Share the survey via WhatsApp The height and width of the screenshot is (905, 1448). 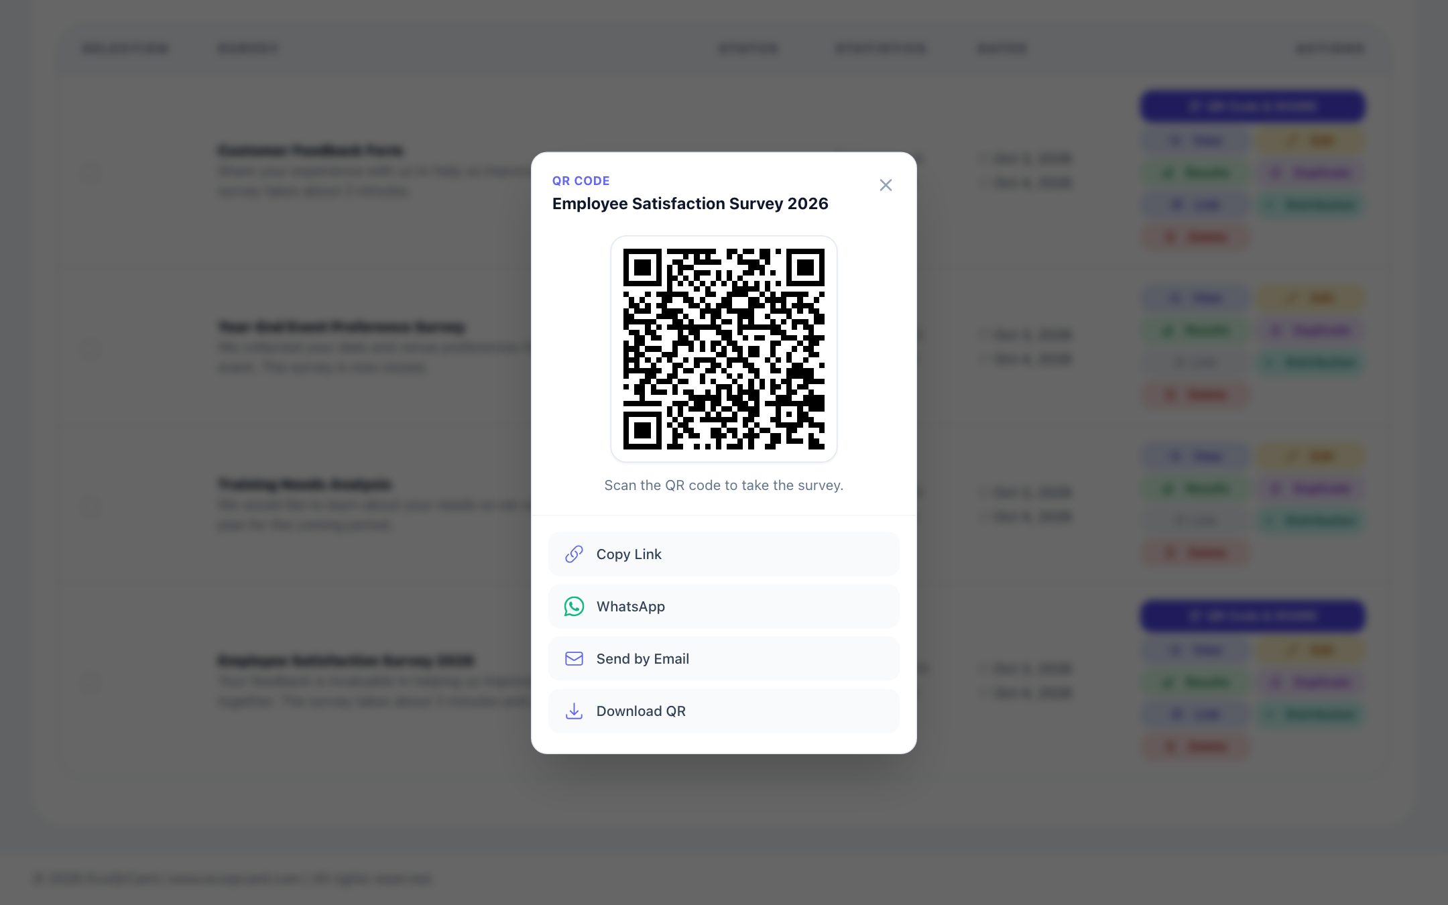pos(723,607)
